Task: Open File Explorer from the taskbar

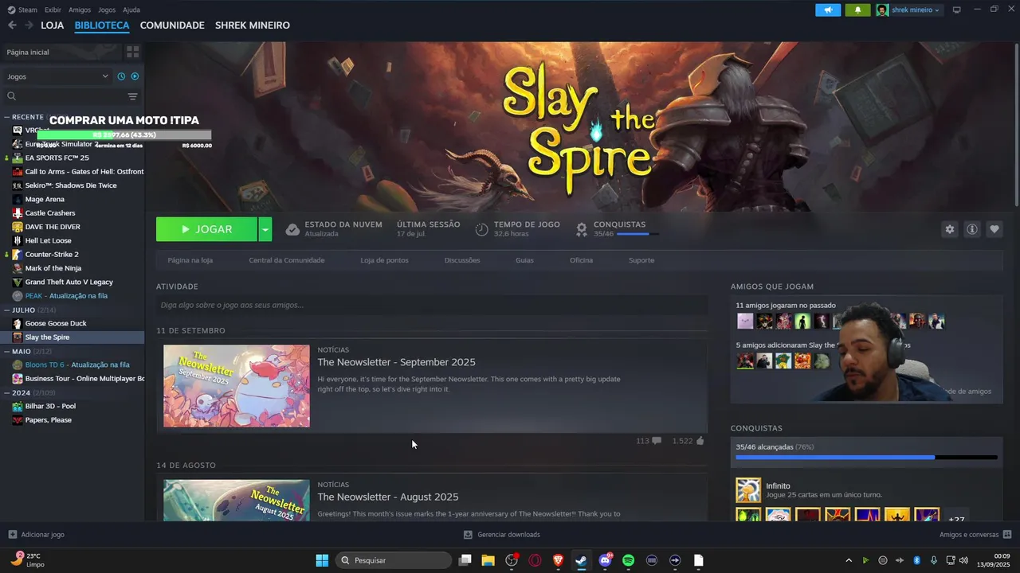Action: coord(488,560)
